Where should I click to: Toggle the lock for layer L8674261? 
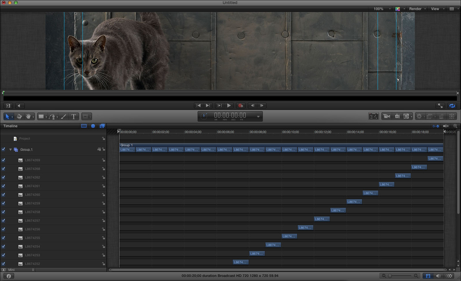click(103, 186)
